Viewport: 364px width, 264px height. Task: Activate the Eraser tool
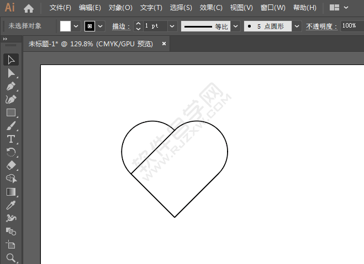coord(10,165)
